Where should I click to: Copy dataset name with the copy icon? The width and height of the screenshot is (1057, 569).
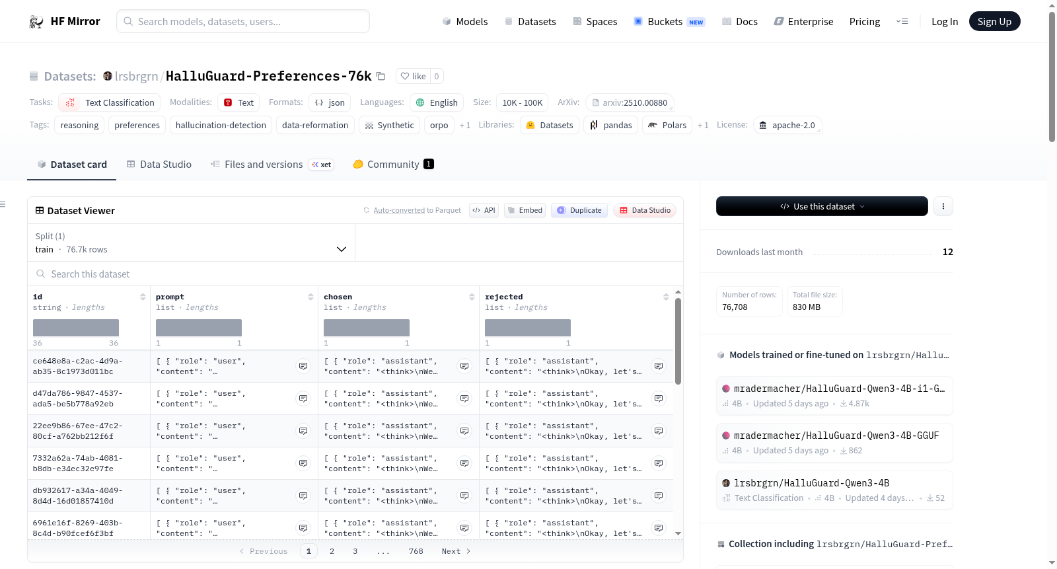coord(381,76)
